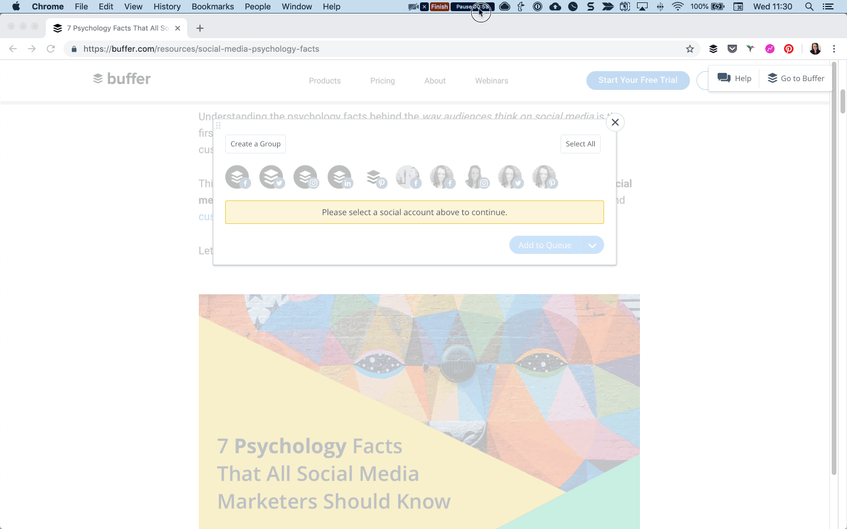Select the Buffer Instagram account avatar
This screenshot has height=529, width=847.
pyautogui.click(x=306, y=176)
